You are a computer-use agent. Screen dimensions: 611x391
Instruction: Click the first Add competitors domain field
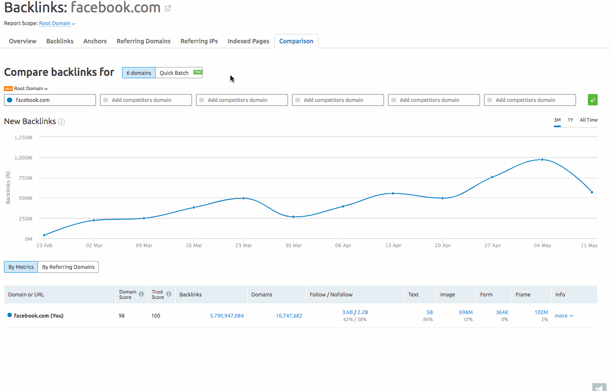146,99
